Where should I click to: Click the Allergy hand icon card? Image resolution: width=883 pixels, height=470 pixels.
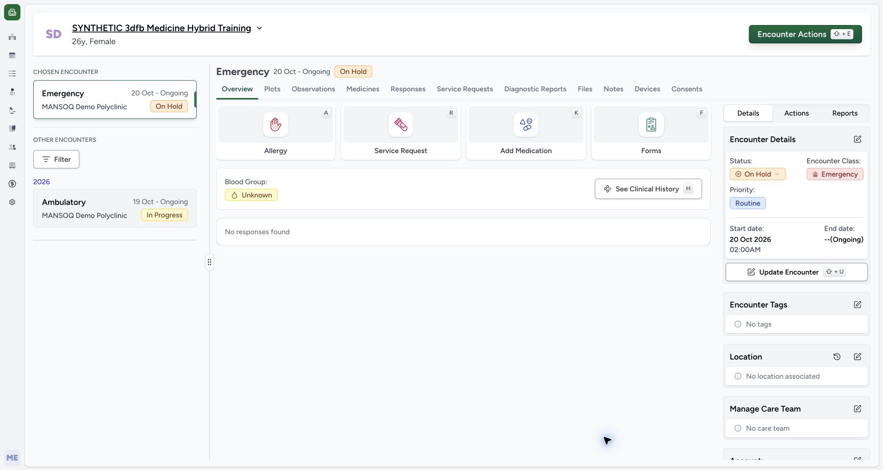[x=275, y=132]
